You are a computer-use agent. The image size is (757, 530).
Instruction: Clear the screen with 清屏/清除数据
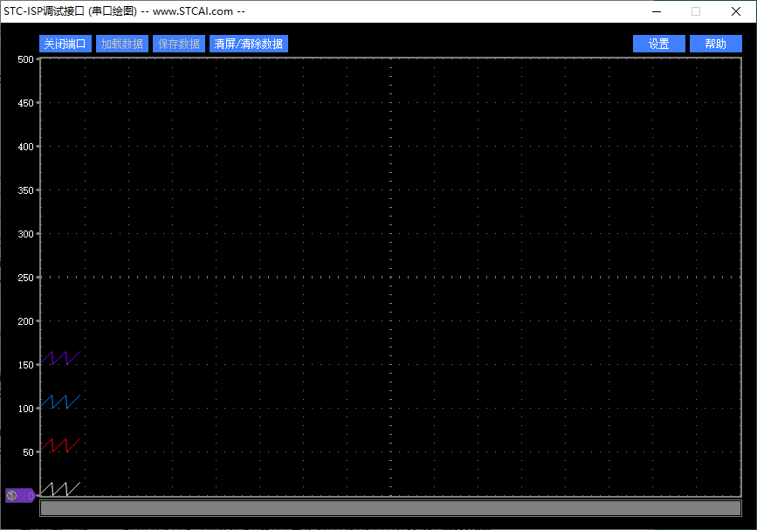pyautogui.click(x=249, y=44)
